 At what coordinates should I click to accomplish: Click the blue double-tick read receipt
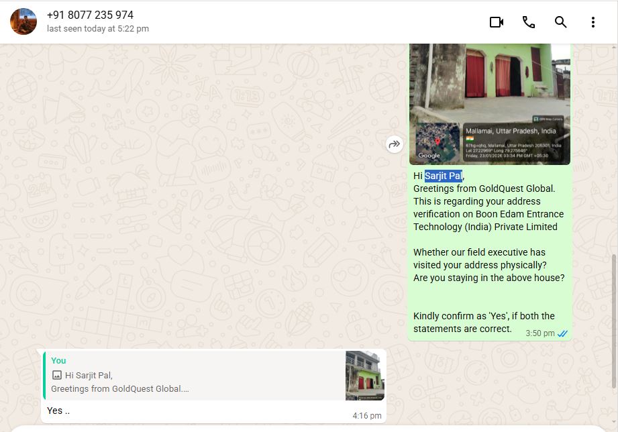click(x=563, y=333)
